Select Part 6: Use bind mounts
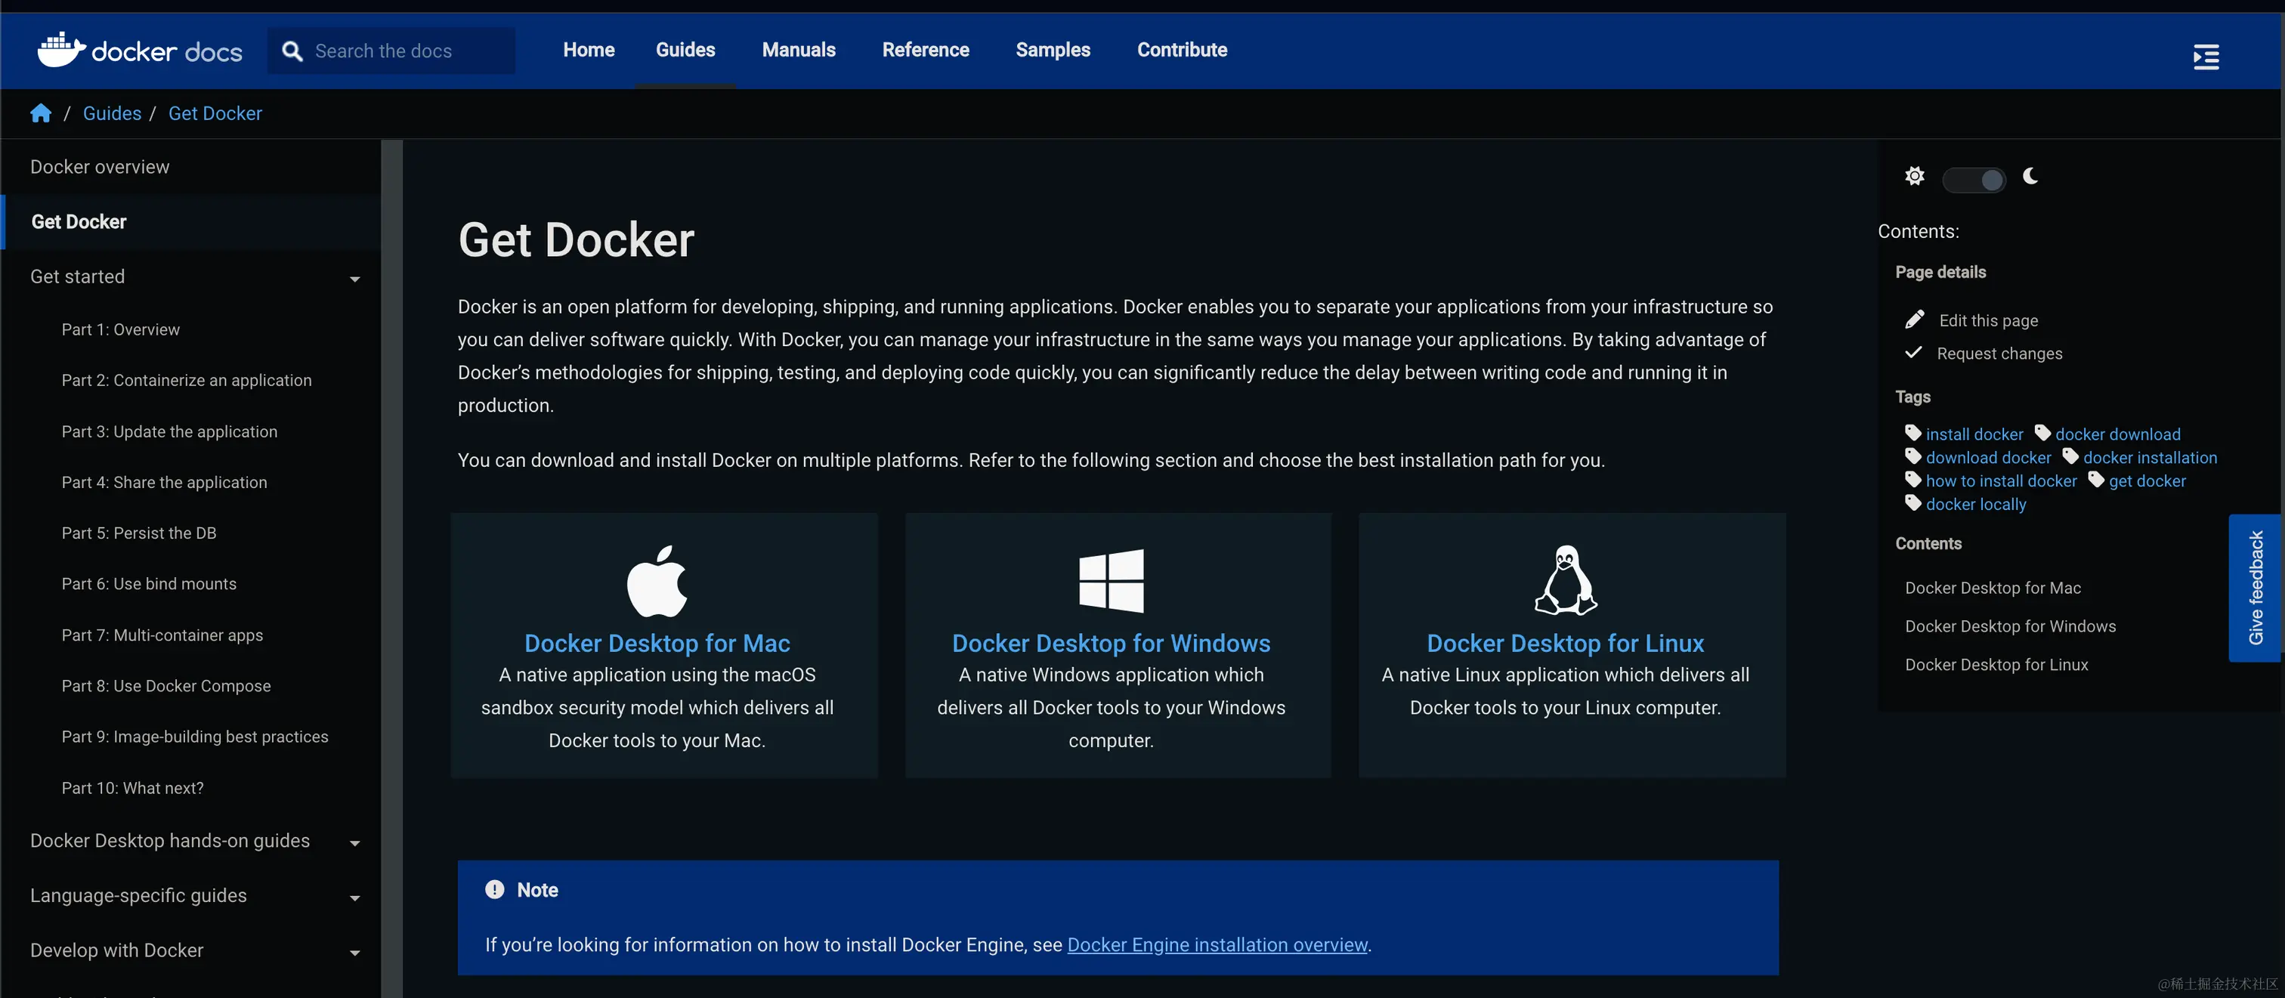This screenshot has width=2285, height=998. coord(149,584)
